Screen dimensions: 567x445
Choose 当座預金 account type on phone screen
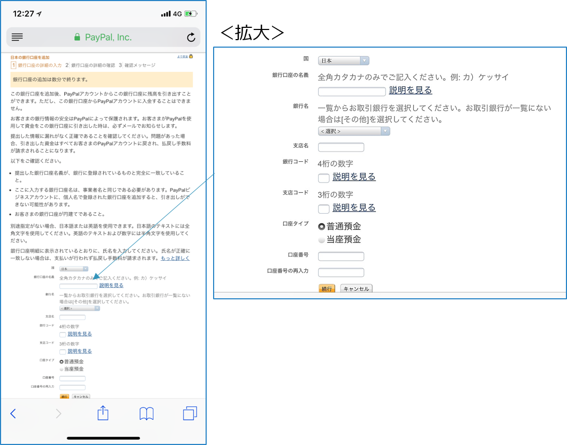(x=62, y=369)
